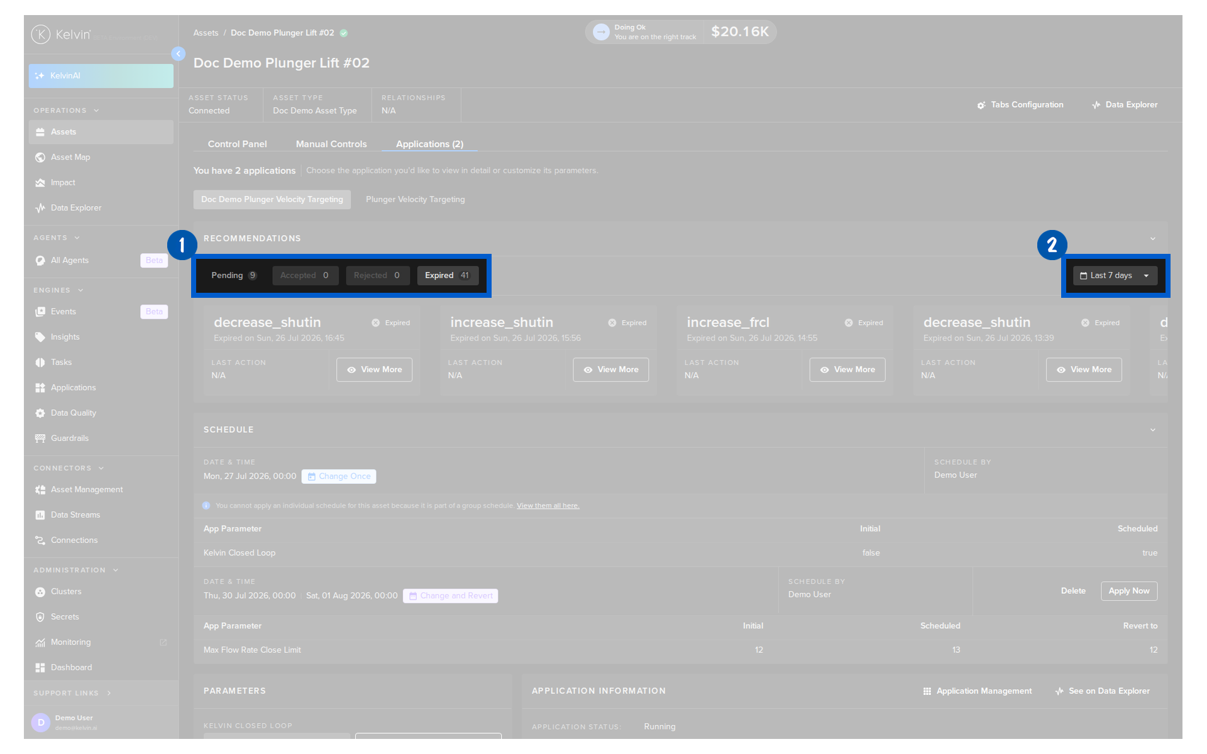
Task: Open Data Streams
Action: click(101, 515)
